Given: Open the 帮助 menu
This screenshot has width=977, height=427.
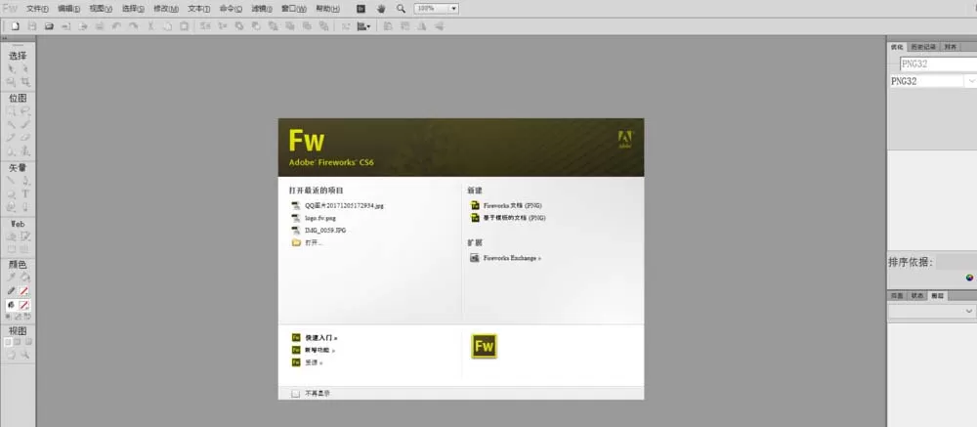Looking at the screenshot, I should pyautogui.click(x=327, y=9).
